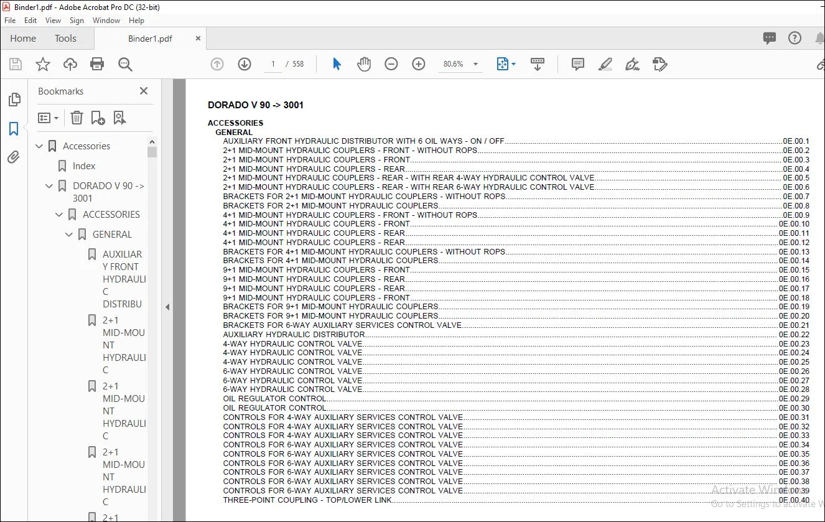Open 2+1 MID-MOUNT COUPLERS - FRONT - WITHOUT ROPS
825x522 pixels.
click(x=516, y=151)
